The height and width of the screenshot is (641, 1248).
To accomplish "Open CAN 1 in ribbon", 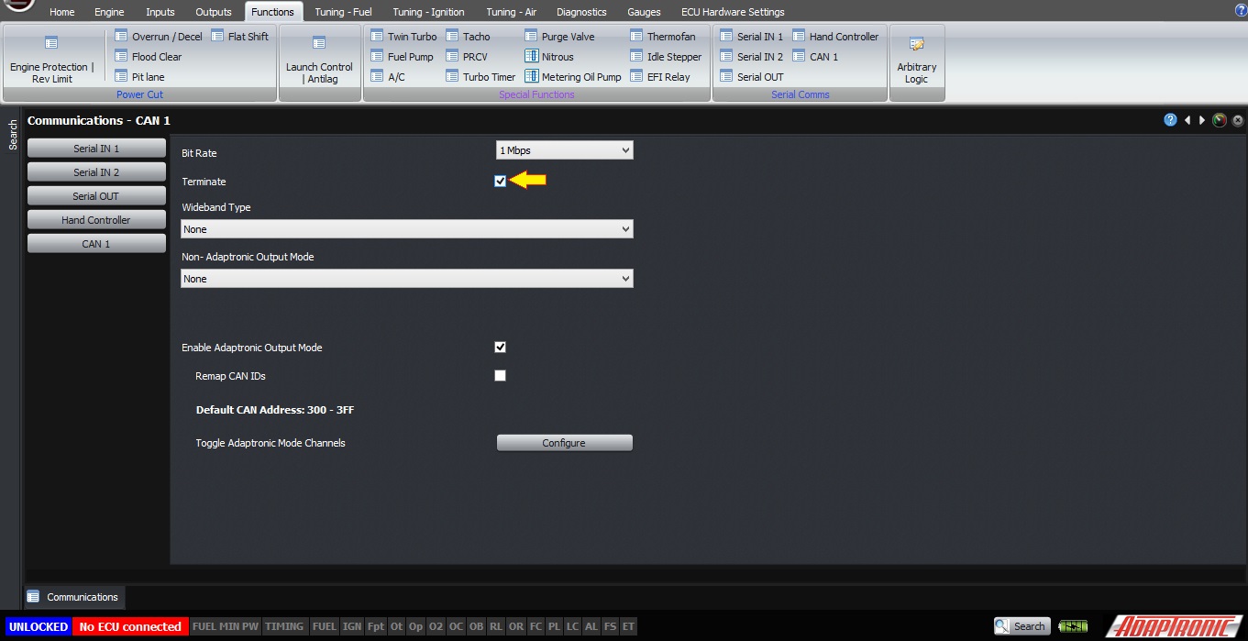I will 815,57.
